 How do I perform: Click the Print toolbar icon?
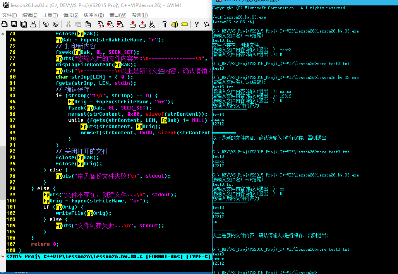(33, 24)
